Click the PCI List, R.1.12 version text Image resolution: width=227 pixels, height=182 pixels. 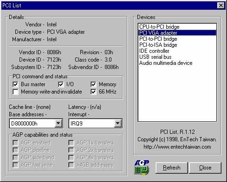point(177,132)
